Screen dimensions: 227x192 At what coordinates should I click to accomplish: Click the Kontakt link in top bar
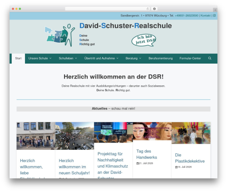(x=206, y=15)
